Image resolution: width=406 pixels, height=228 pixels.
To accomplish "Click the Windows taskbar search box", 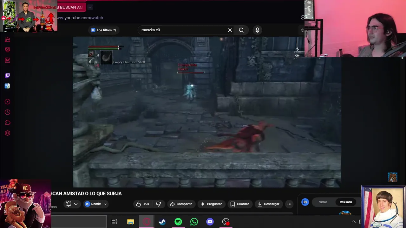I will click(x=79, y=222).
